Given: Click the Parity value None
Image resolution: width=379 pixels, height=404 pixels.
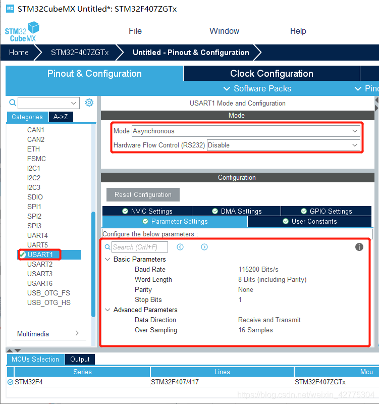Looking at the screenshot, I should pyautogui.click(x=246, y=289).
